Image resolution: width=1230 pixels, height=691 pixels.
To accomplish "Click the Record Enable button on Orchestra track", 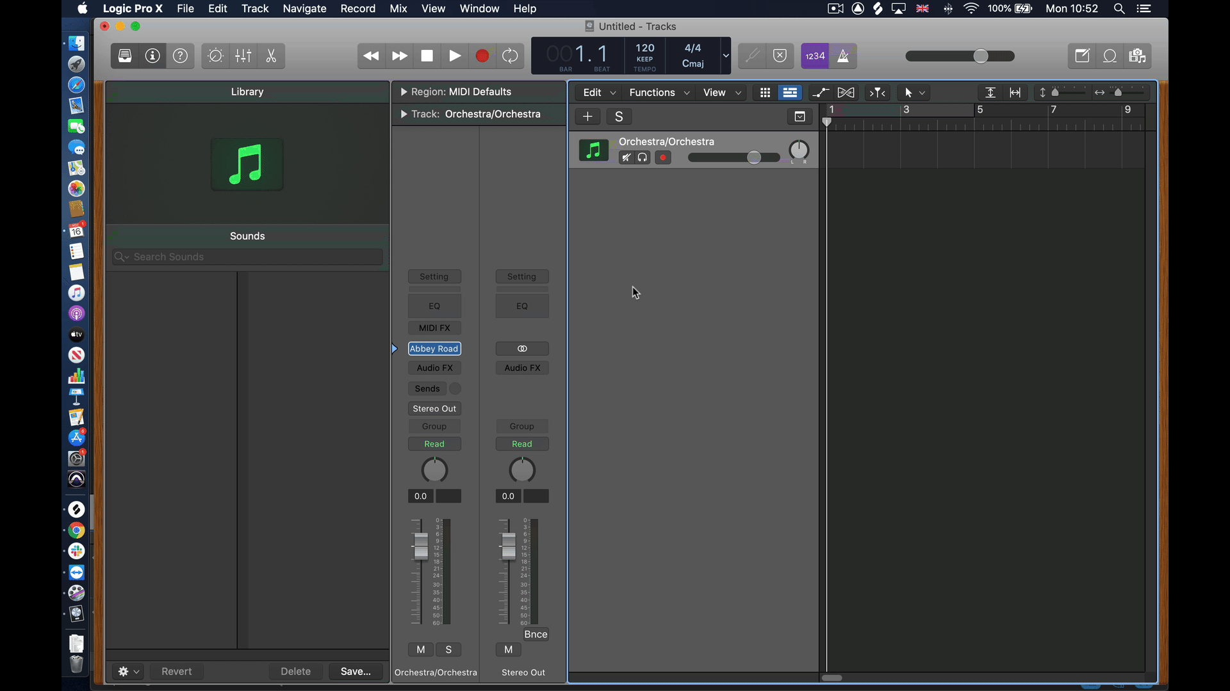I will [x=664, y=158].
